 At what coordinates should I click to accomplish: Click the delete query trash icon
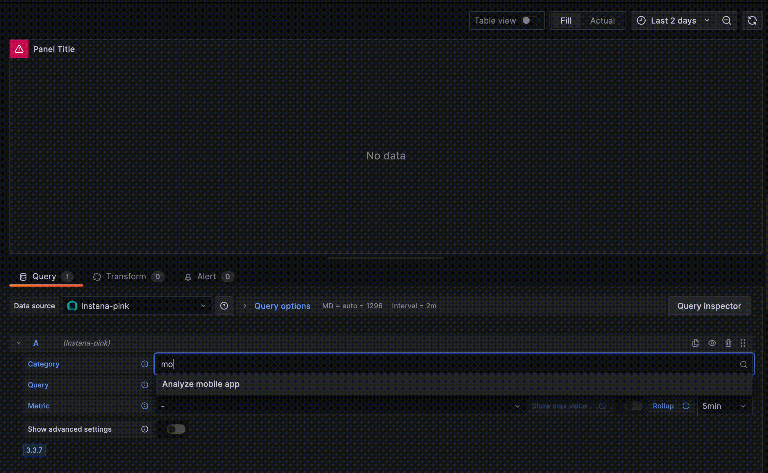tap(728, 343)
